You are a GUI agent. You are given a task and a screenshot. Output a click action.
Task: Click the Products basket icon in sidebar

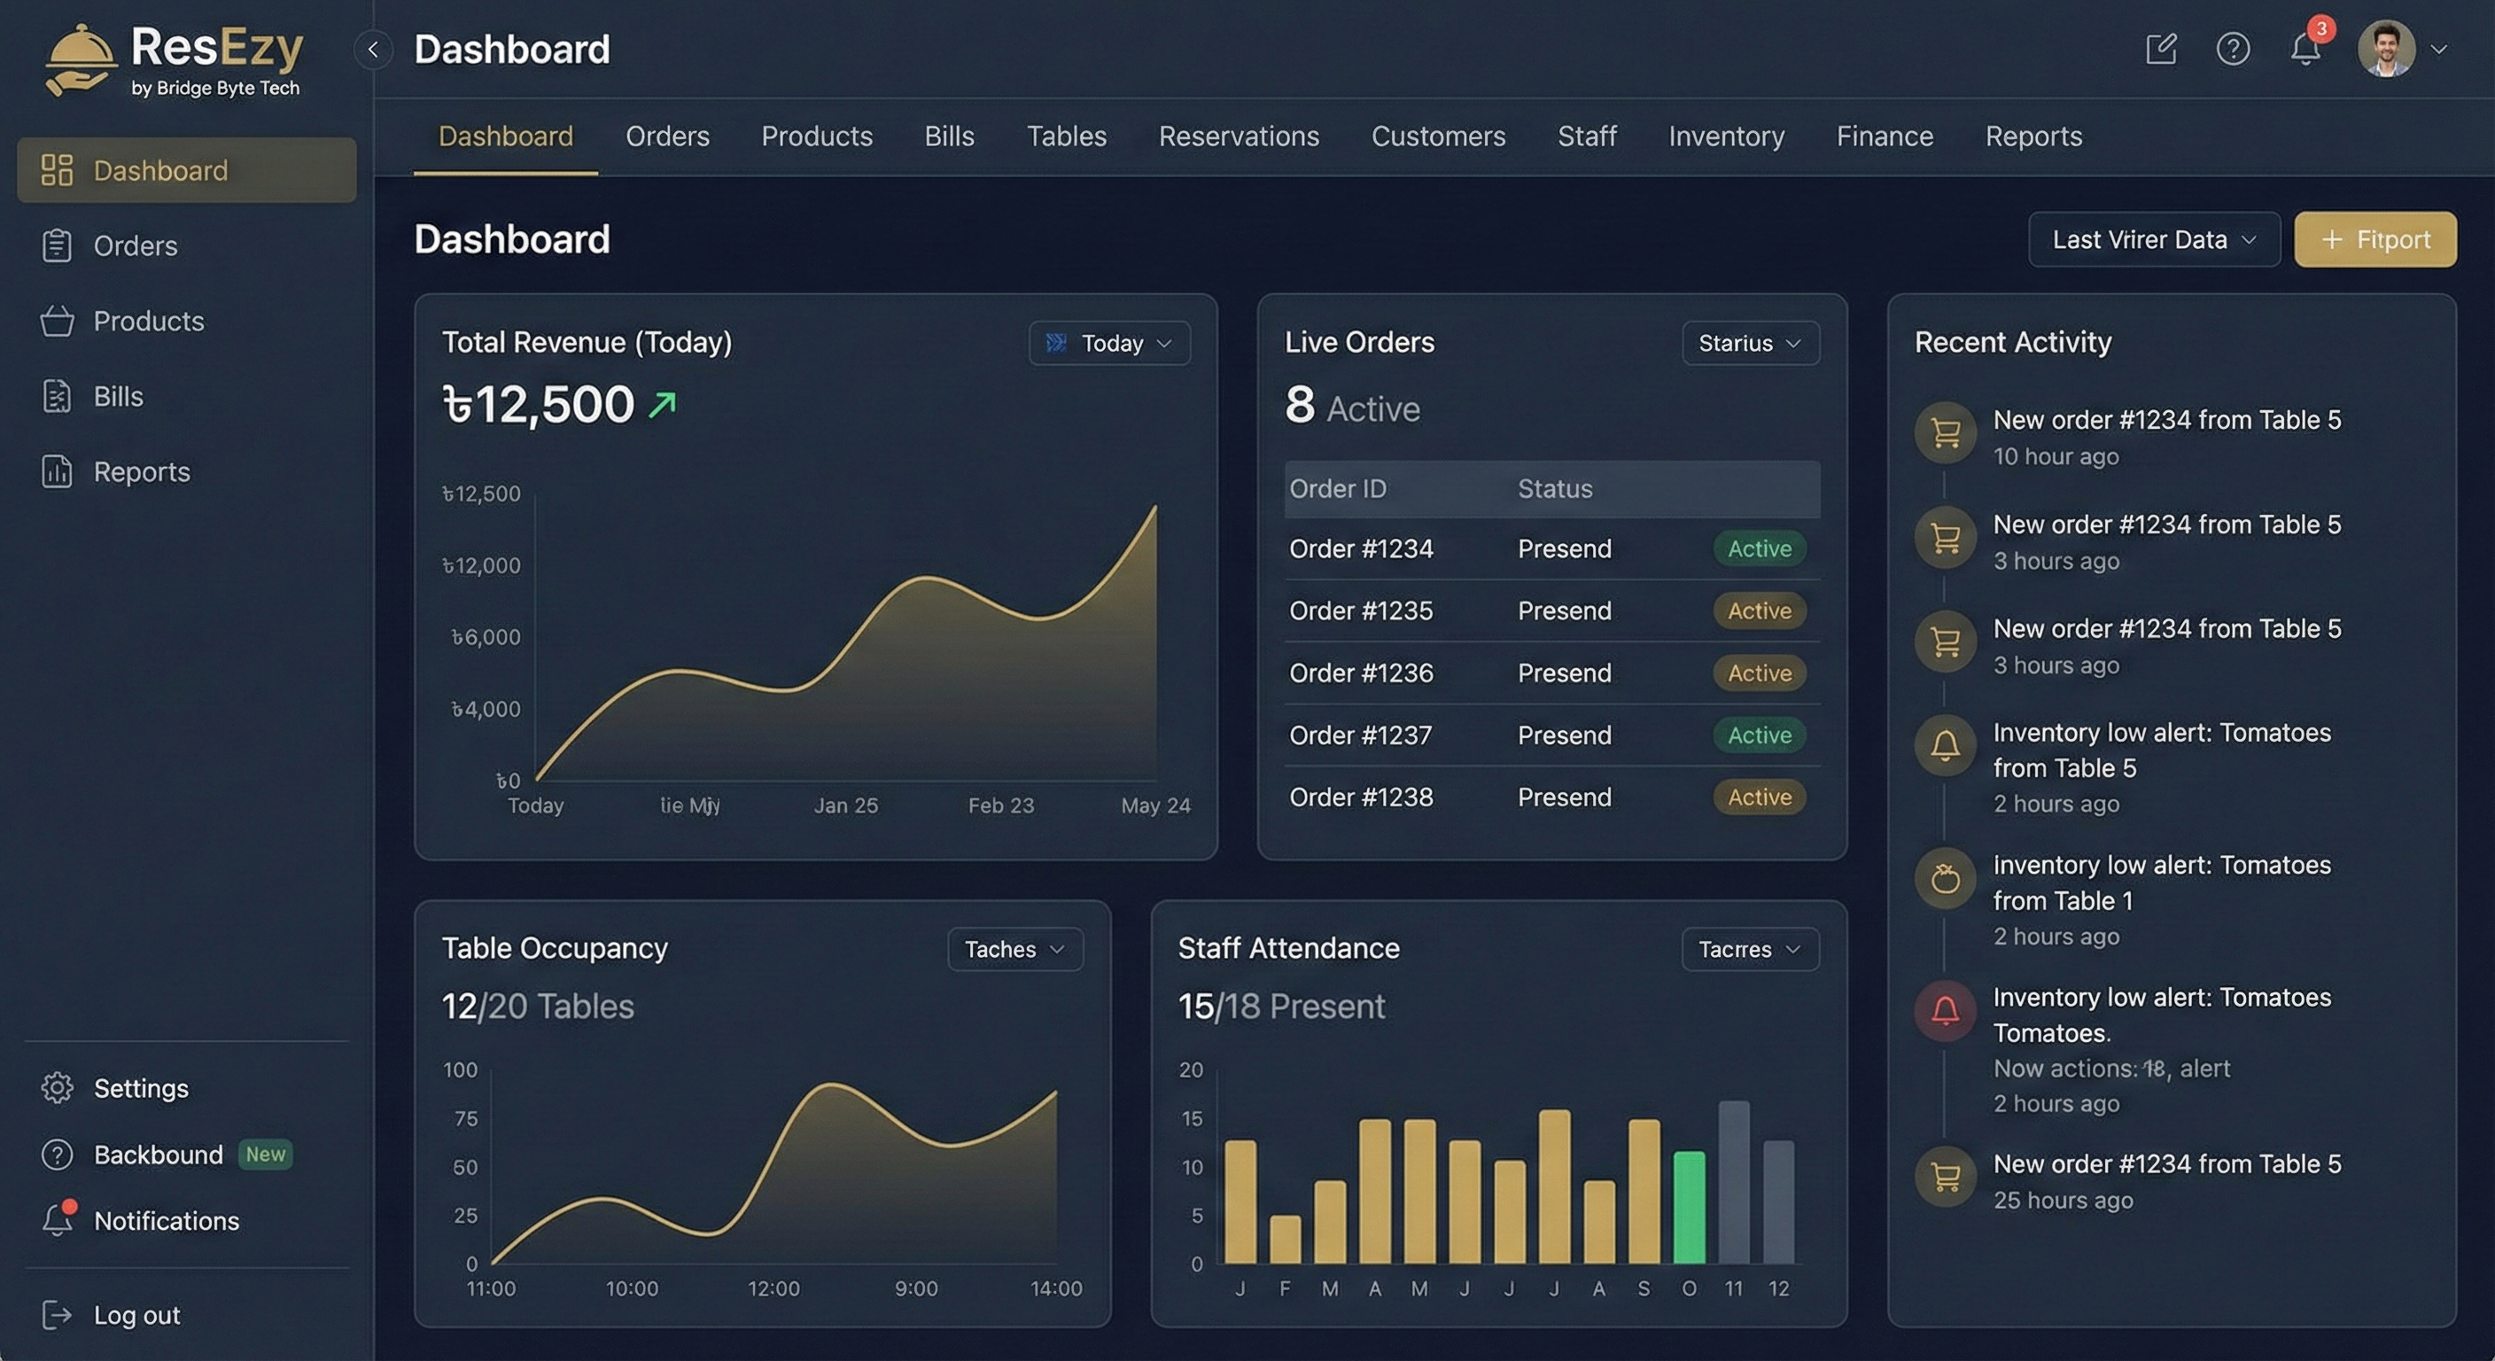tap(58, 321)
